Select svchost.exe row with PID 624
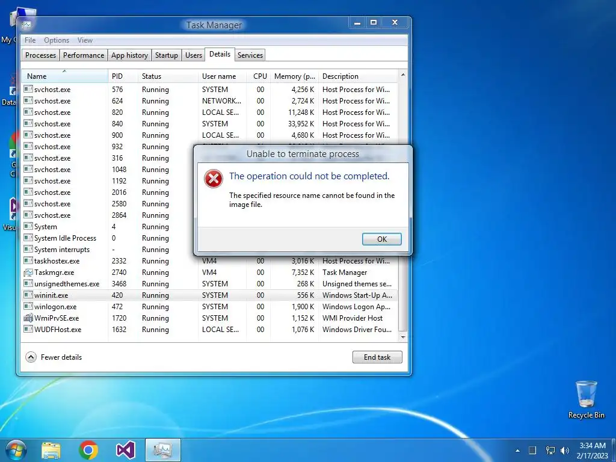 (x=210, y=101)
